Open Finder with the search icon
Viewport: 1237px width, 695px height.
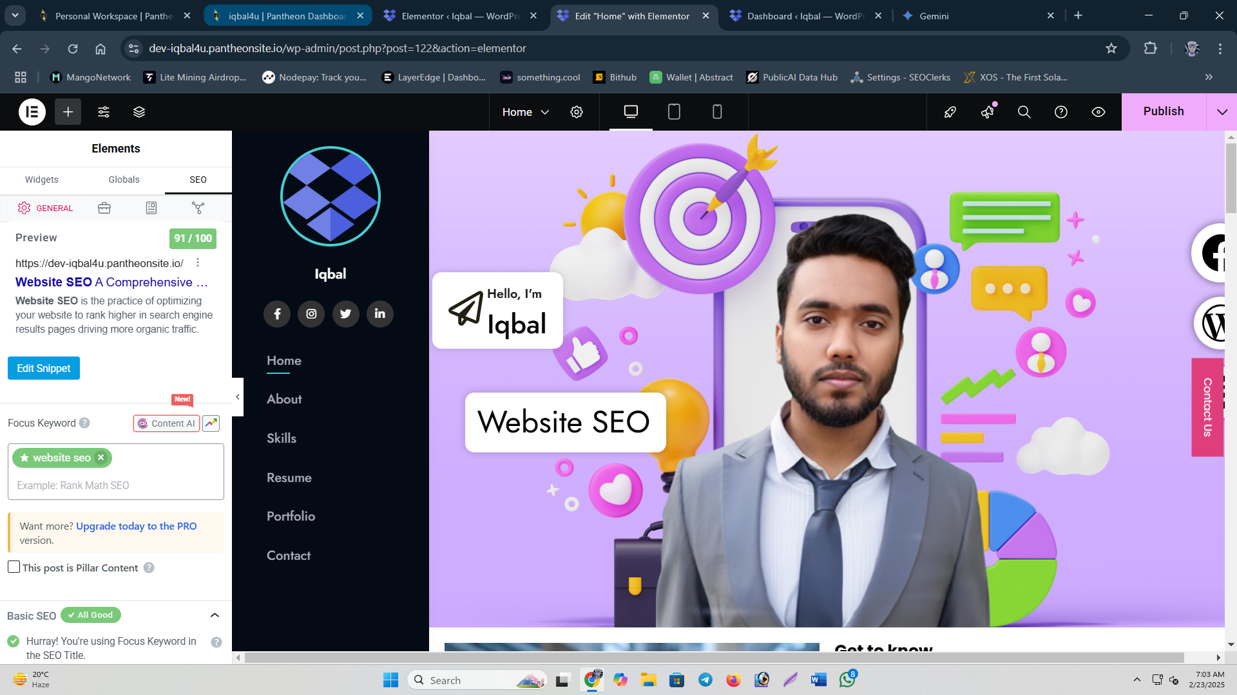point(1024,111)
